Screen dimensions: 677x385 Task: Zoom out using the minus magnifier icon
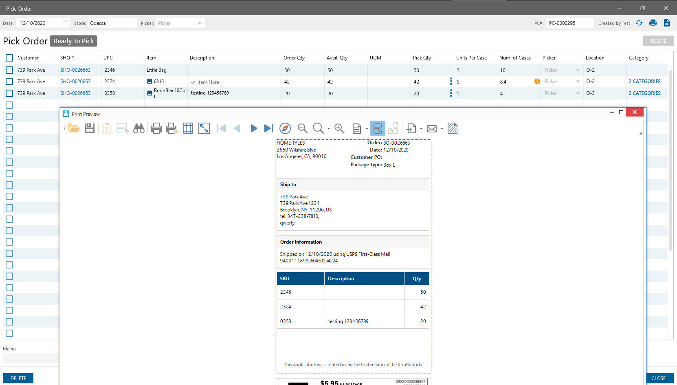(302, 129)
